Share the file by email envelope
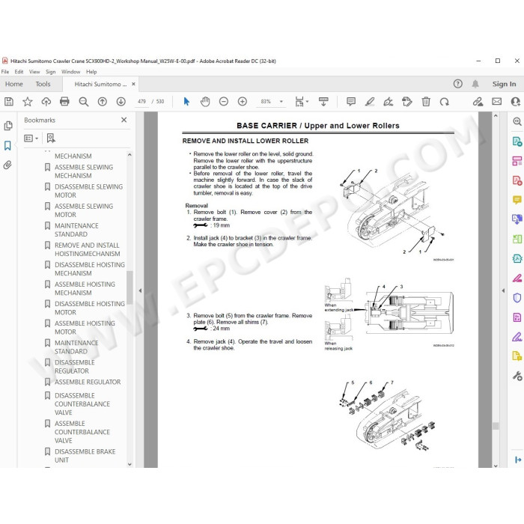This screenshot has width=524, height=524. 496,101
